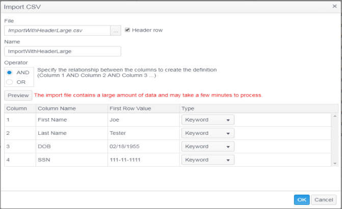Cancel the CSV import

pyautogui.click(x=324, y=199)
